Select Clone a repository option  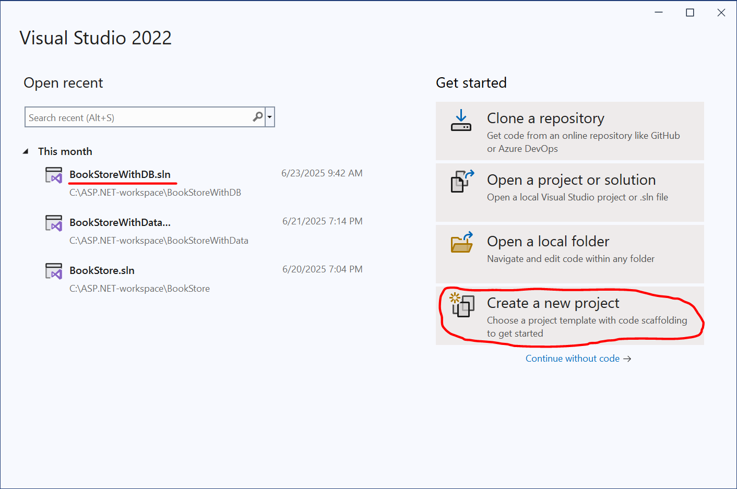tap(570, 131)
